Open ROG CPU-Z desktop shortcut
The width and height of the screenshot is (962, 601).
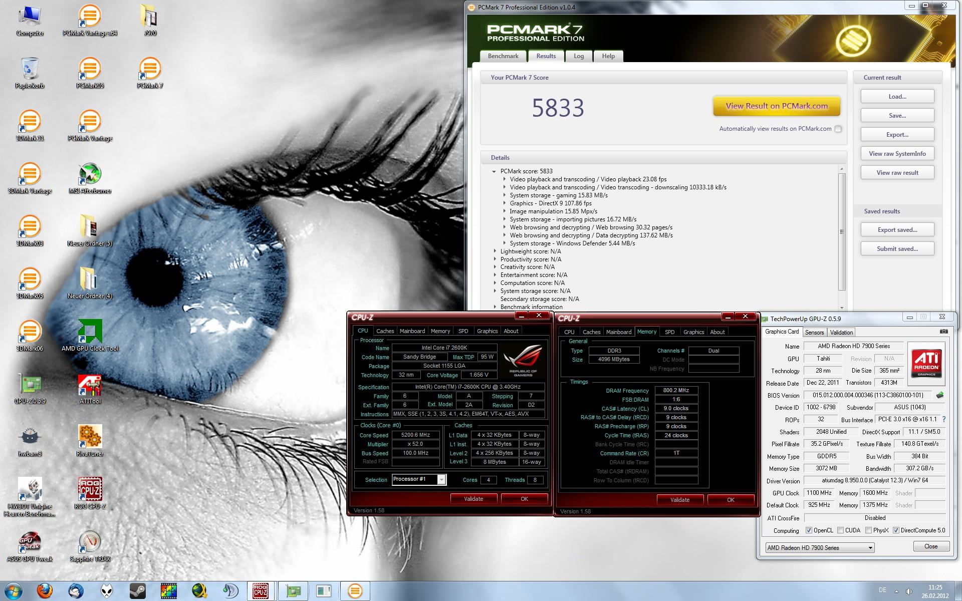[x=90, y=494]
